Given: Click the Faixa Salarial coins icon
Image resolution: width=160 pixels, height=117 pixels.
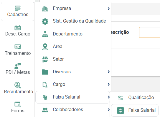Looking at the screenshot, I should 45,97.
